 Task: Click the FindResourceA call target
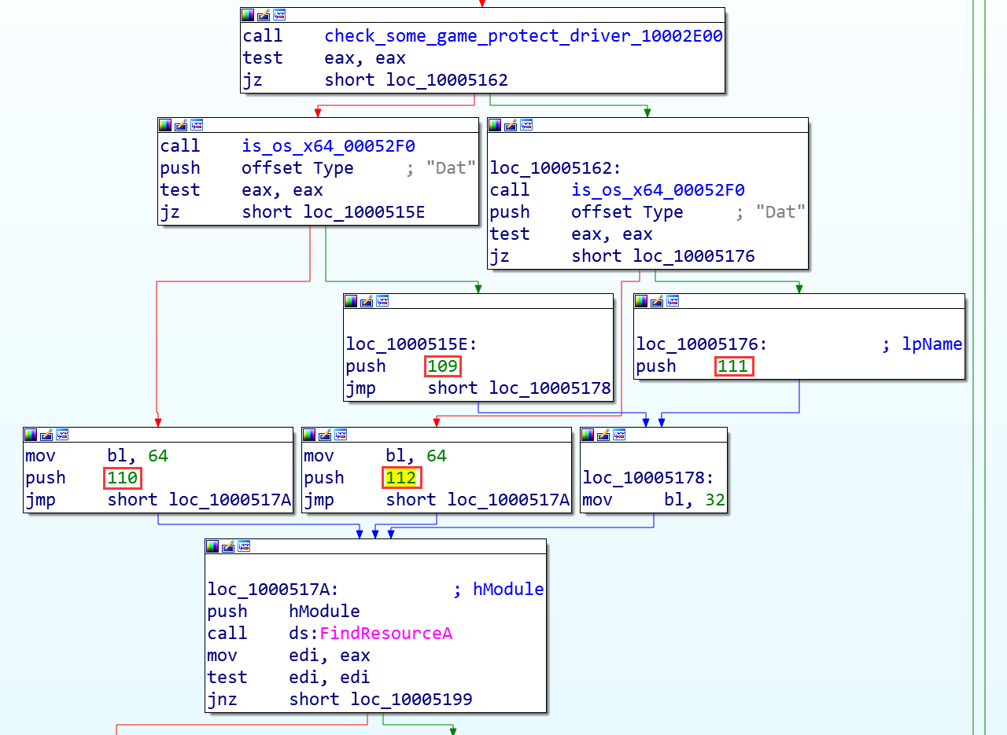[x=385, y=634]
